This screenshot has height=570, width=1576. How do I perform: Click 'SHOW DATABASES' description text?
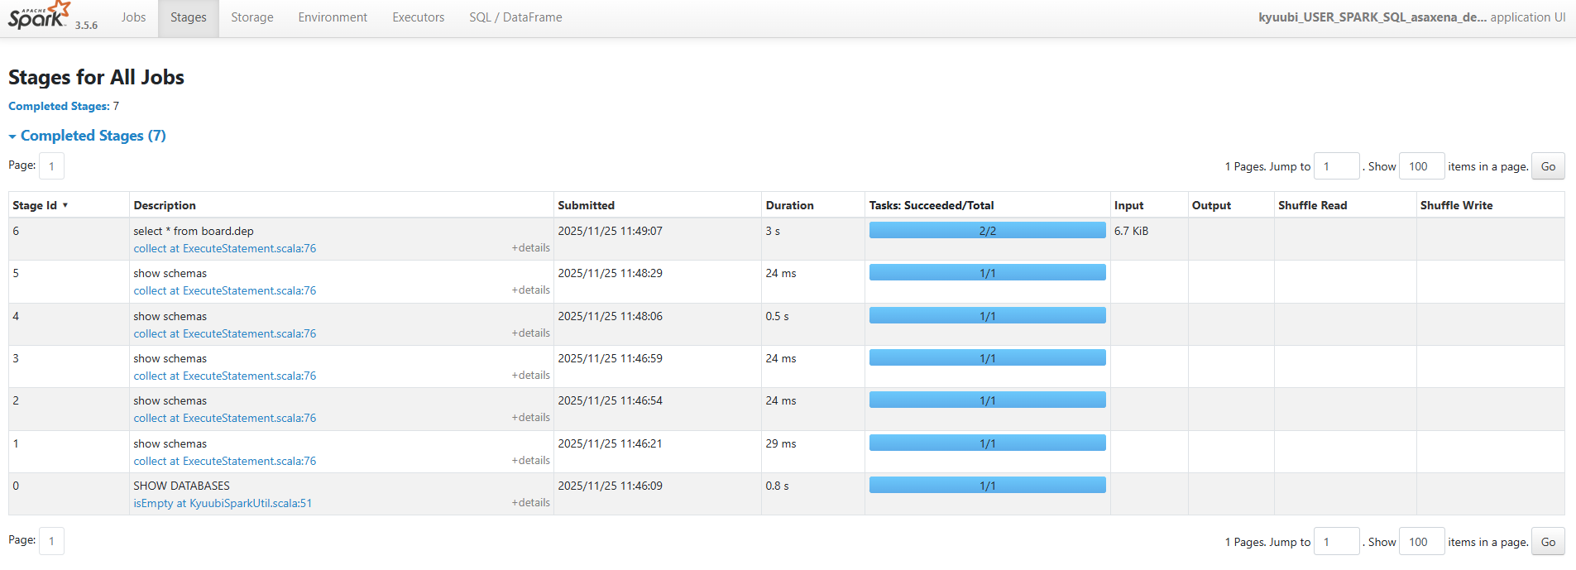pyautogui.click(x=181, y=486)
